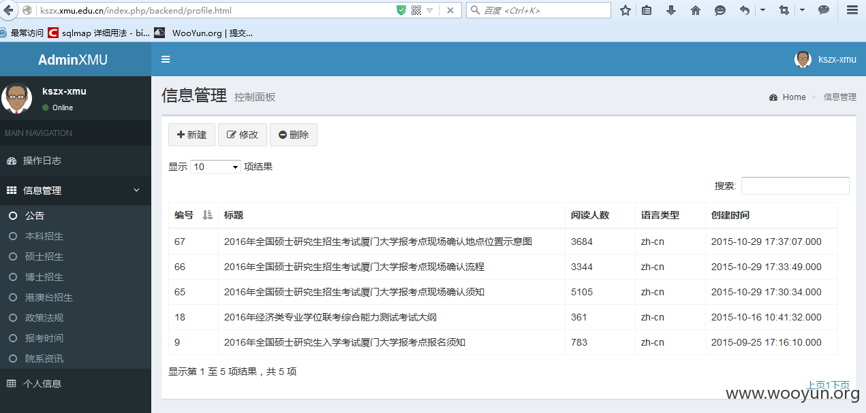Viewport: 866px width, 413px height.
Task: Go back with the browser back arrow
Action: [10, 10]
